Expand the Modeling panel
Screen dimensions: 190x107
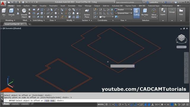pyautogui.click(x=10, y=21)
